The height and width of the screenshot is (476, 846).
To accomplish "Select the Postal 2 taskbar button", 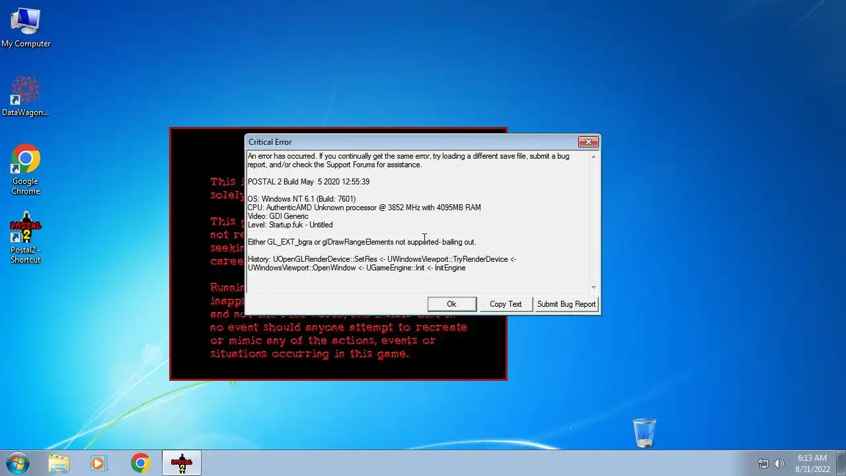I will [x=182, y=463].
